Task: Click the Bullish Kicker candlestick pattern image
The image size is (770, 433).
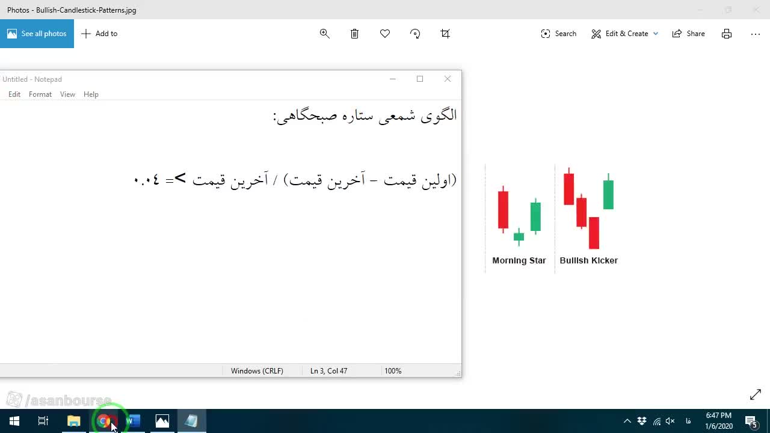Action: click(x=588, y=209)
